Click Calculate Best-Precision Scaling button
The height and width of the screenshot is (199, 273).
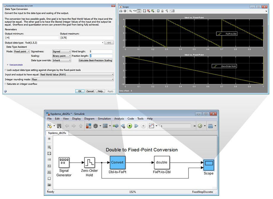[95, 60]
